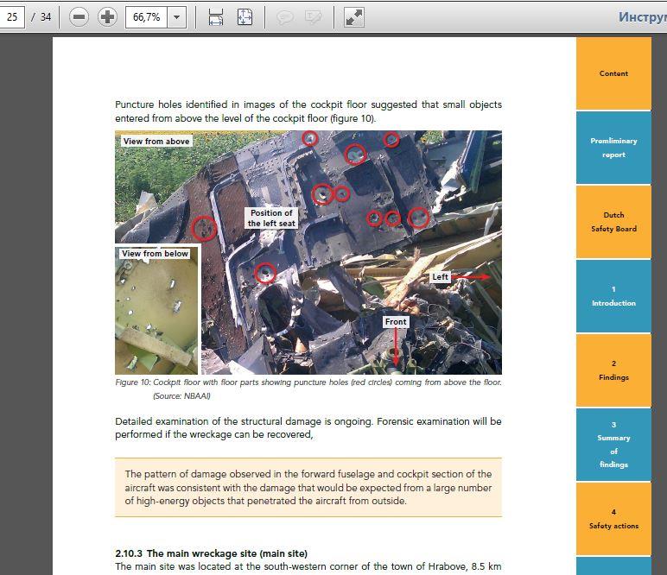The image size is (667, 575).
Task: Click the highlight text tool icon
Action: 314,17
